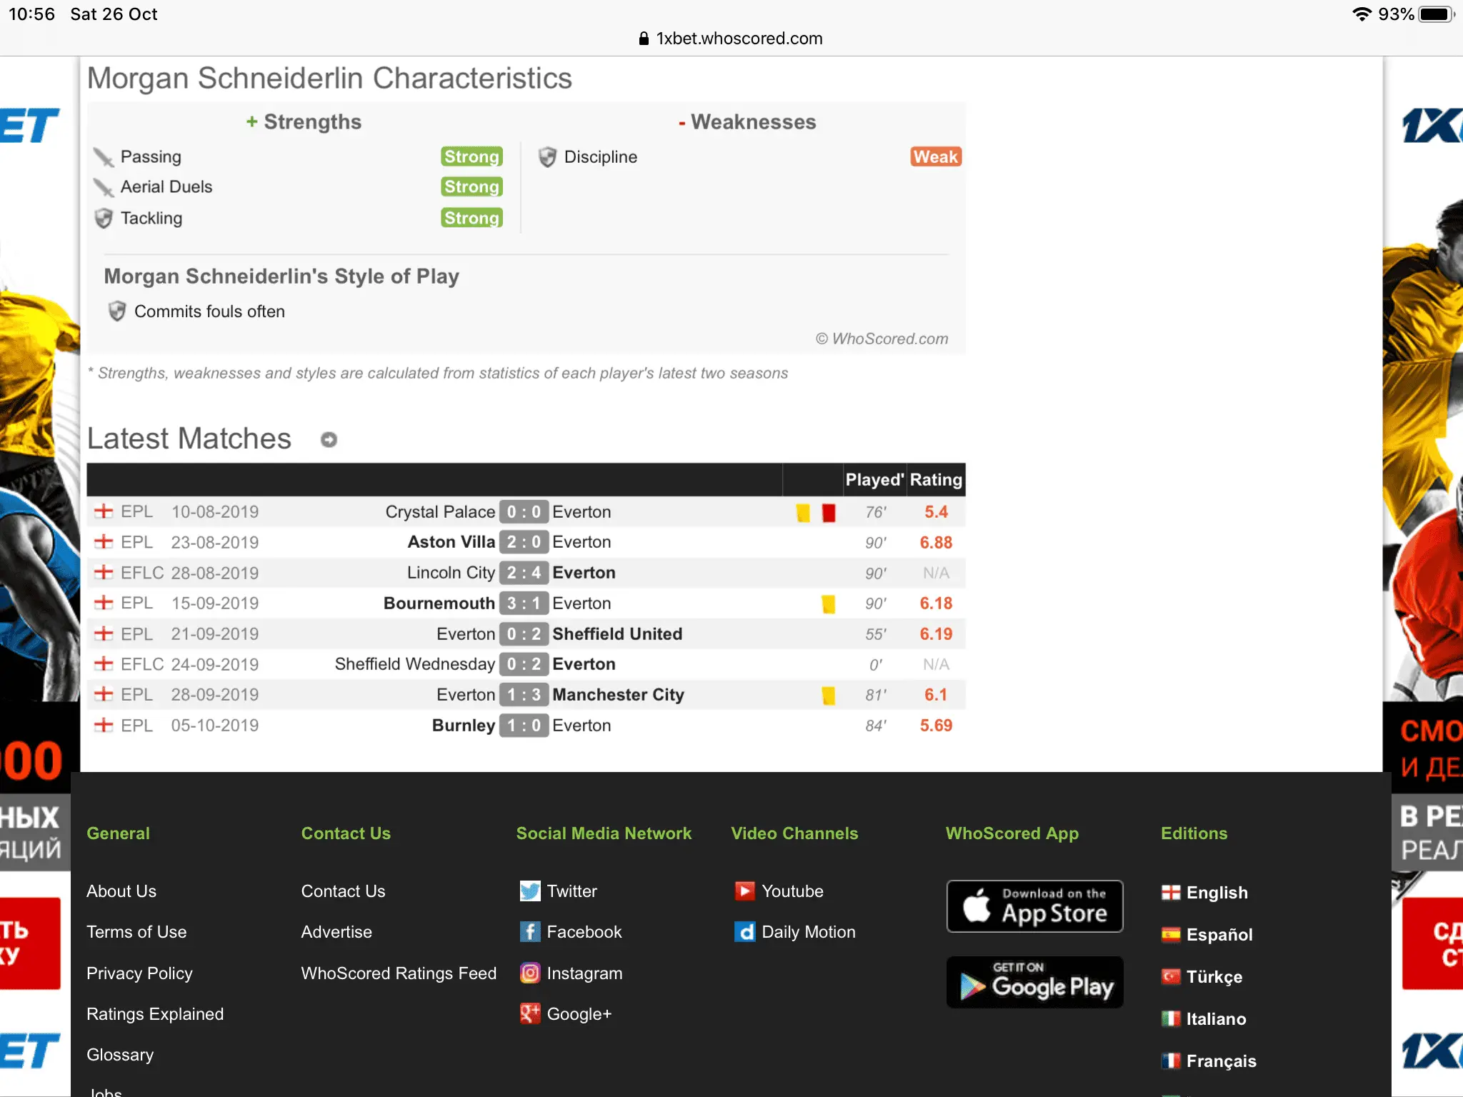Open the Manchester City team link
The width and height of the screenshot is (1463, 1097).
point(619,695)
